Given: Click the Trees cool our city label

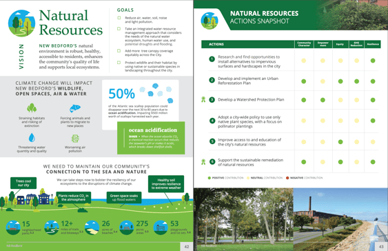Looking at the screenshot, I should click(23, 183).
